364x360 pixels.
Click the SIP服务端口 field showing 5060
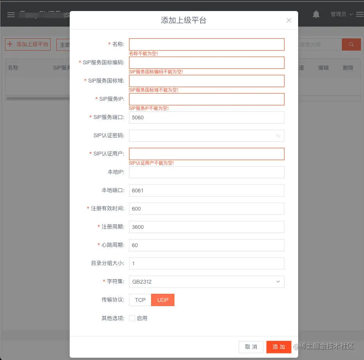(x=207, y=117)
